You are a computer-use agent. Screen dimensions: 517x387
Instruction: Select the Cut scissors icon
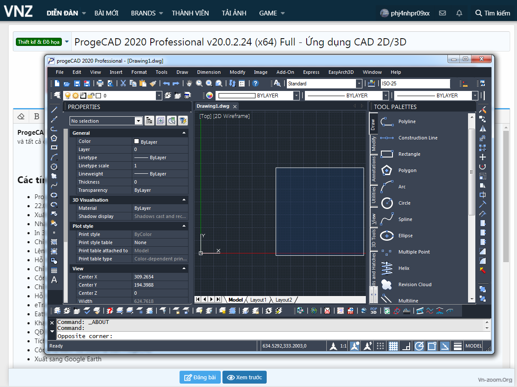click(x=123, y=83)
